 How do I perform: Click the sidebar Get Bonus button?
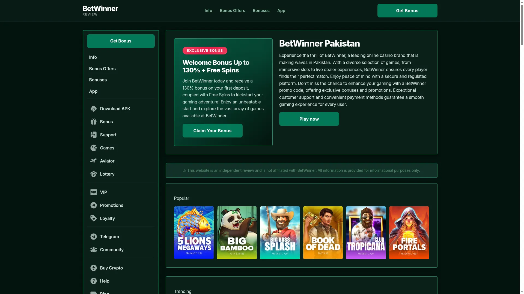tap(121, 41)
